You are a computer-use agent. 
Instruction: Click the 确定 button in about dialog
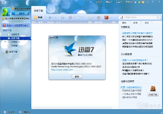pos(77,76)
